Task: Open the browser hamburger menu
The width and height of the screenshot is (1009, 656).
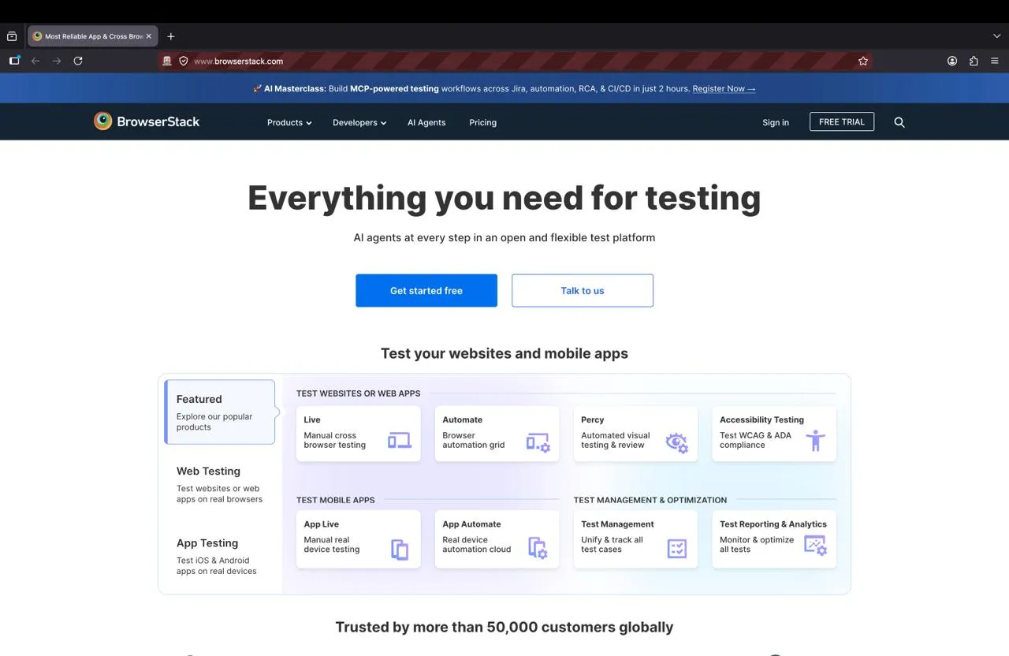Action: coord(995,61)
